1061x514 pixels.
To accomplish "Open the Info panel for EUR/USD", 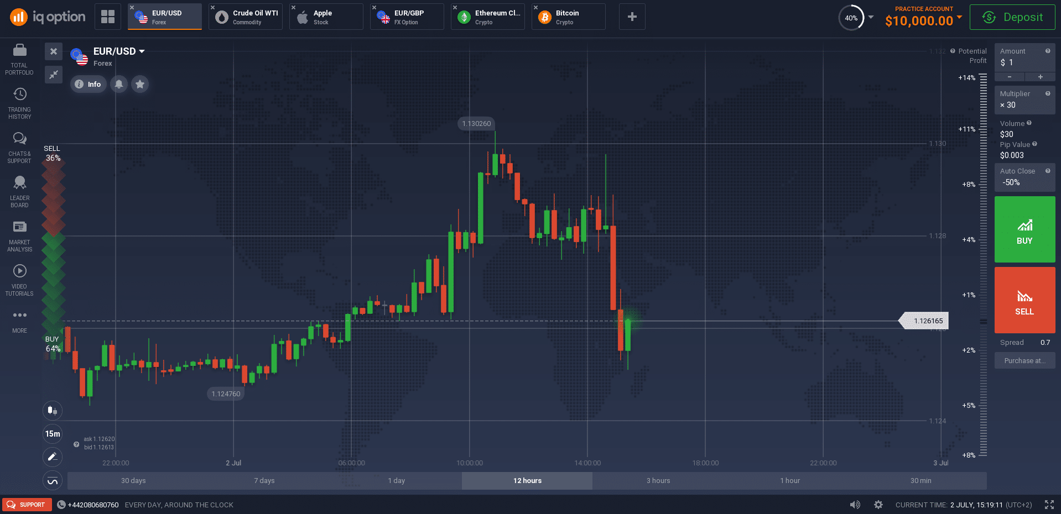I will (x=89, y=84).
